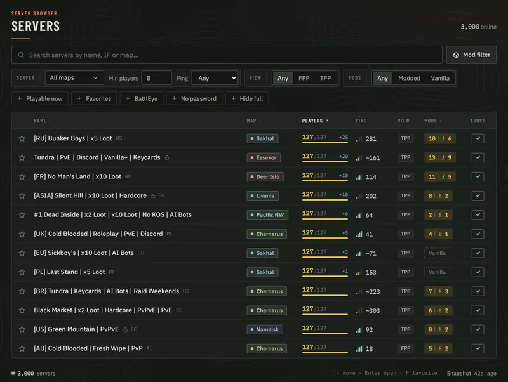Select TPP view option
The width and height of the screenshot is (508, 382).
pyautogui.click(x=325, y=78)
